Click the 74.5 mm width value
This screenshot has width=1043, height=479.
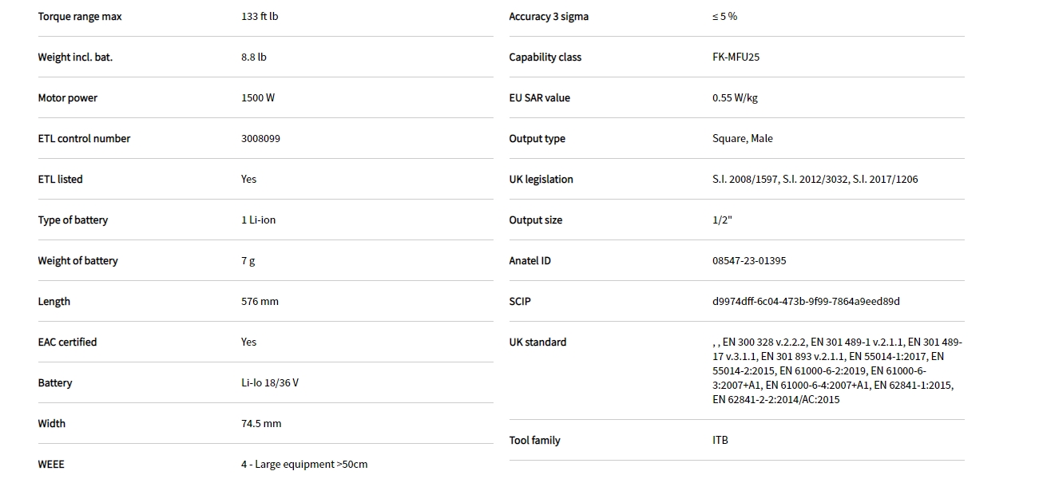(261, 424)
